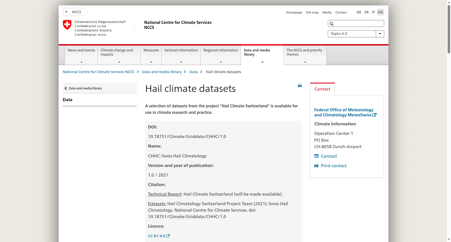Image resolution: width=451 pixels, height=242 pixels.
Task: Click the DOI value 10.18751/Climate/Griddata/CHHC/1.0
Action: tap(187, 137)
